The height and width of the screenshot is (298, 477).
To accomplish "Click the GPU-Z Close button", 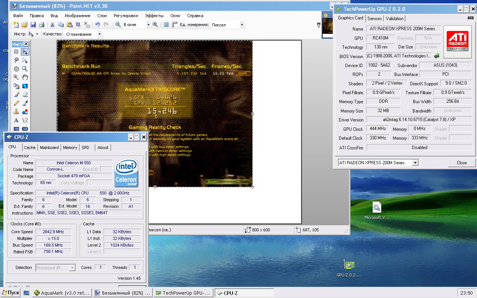I will tap(462, 163).
